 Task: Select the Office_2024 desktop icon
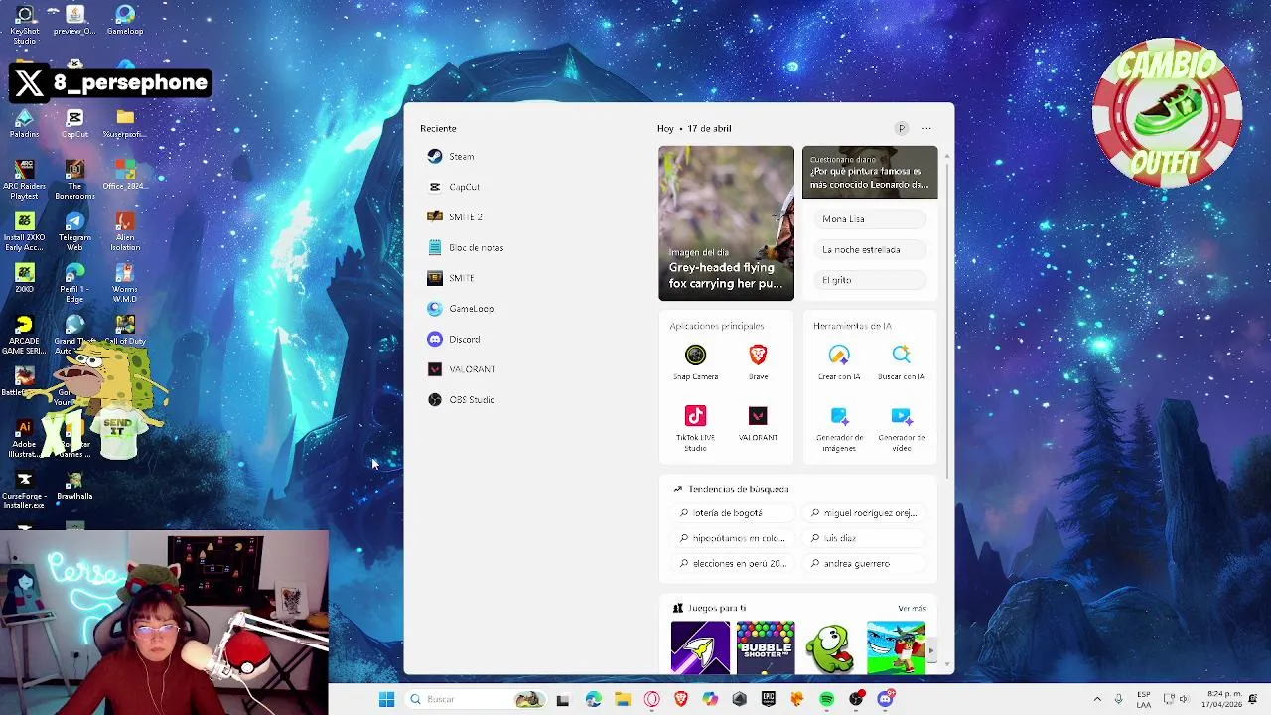click(125, 174)
